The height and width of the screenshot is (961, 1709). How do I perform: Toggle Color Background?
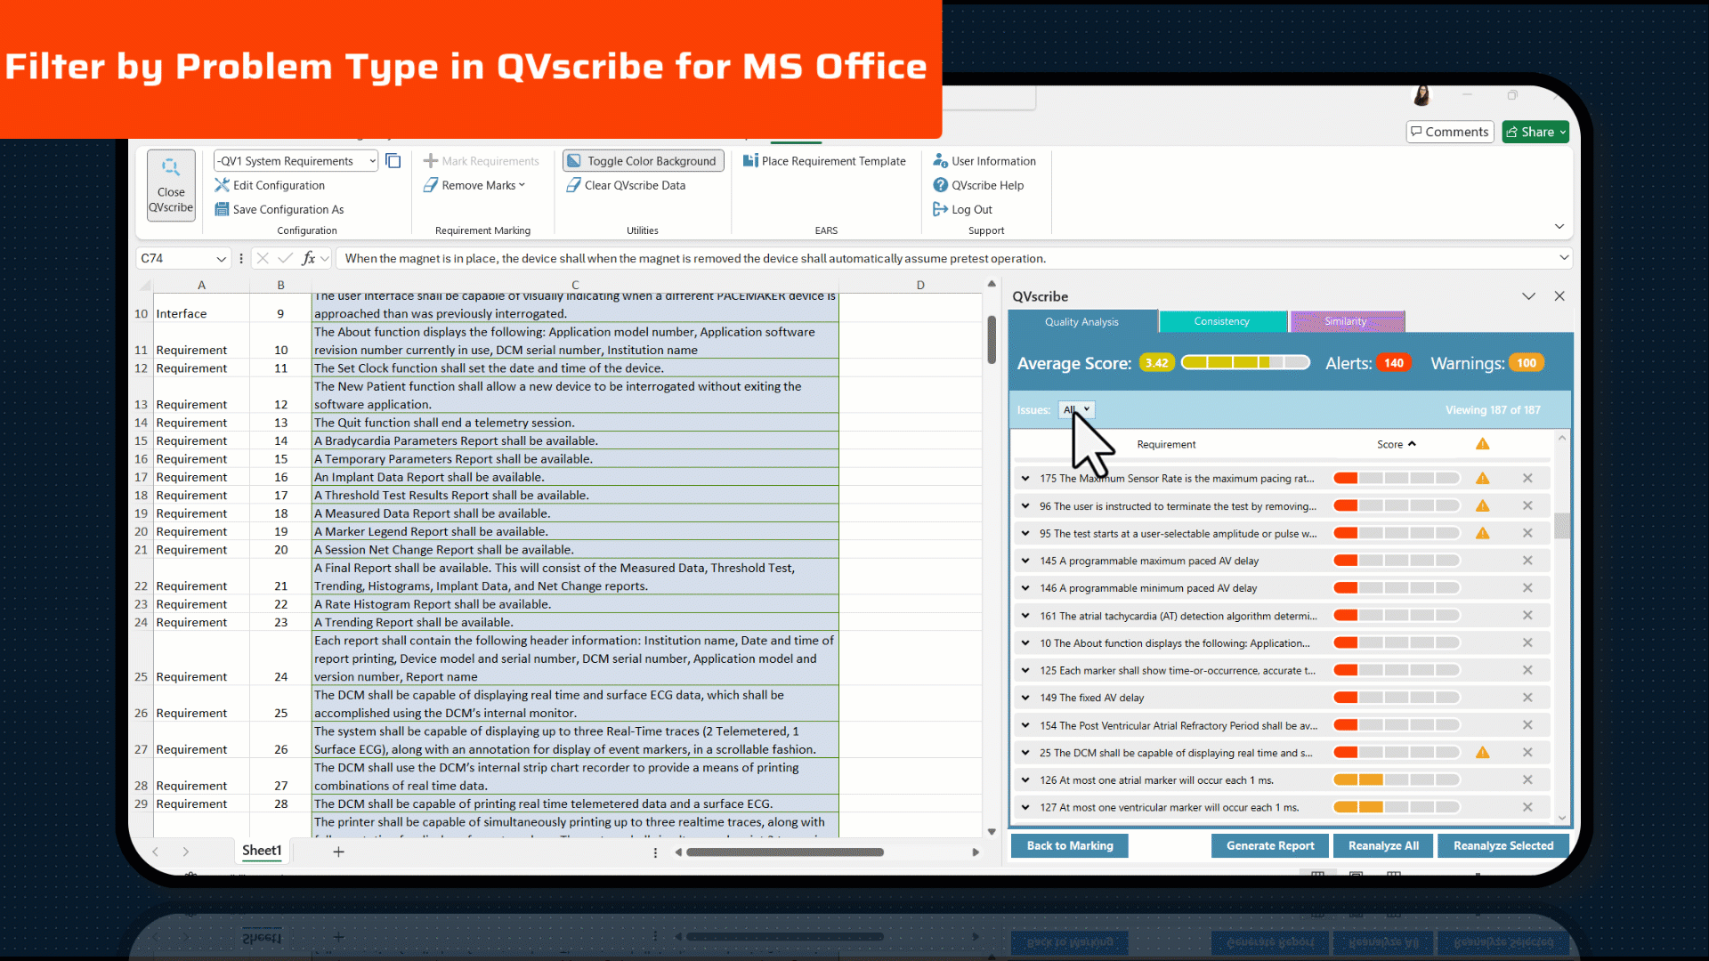pyautogui.click(x=643, y=161)
